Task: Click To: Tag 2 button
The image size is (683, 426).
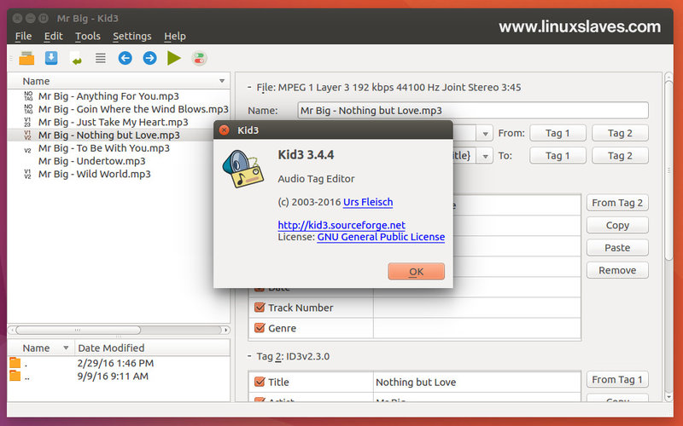Action: 620,156
